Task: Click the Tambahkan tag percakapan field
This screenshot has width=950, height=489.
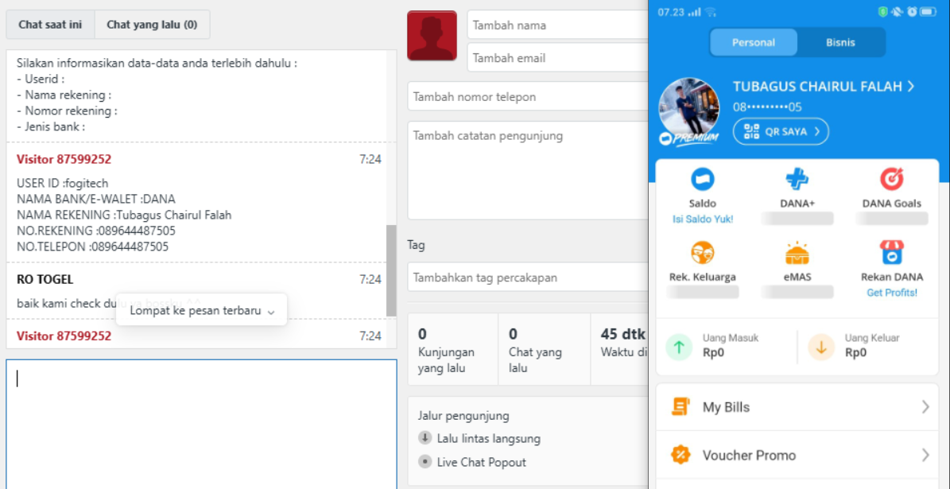Action: point(527,277)
